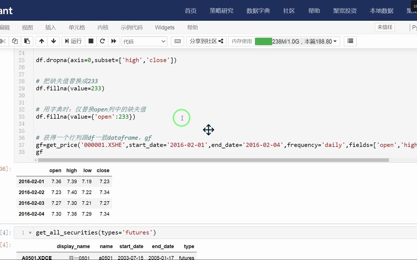Image resolution: width=417 pixels, height=260 pixels.
Task: Click the 'type' column header
Action: [189, 246]
